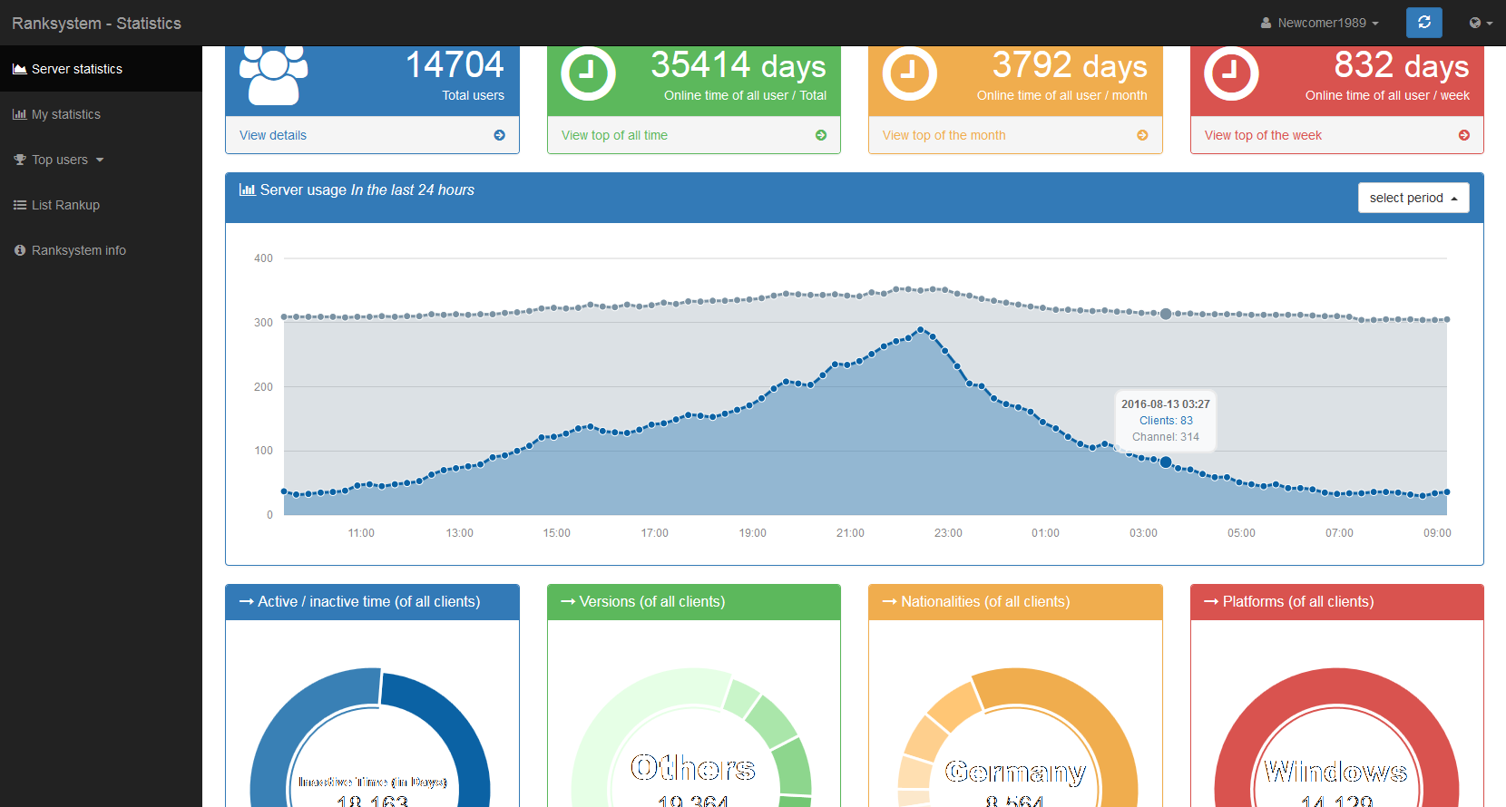Click the Versions (of all clients) header
Image resolution: width=1506 pixels, height=807 pixels.
694,602
